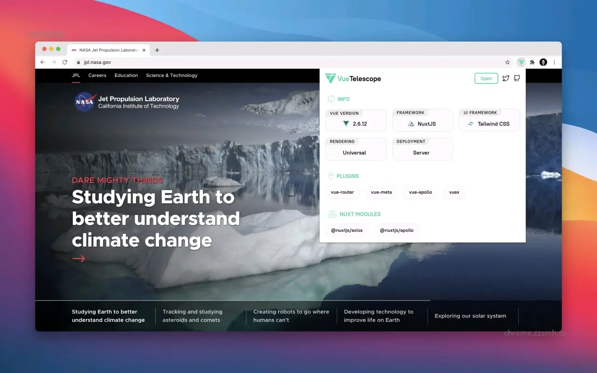Screen dimensions: 597x373
Task: Click the red arrow under the headline
Action: pos(78,259)
